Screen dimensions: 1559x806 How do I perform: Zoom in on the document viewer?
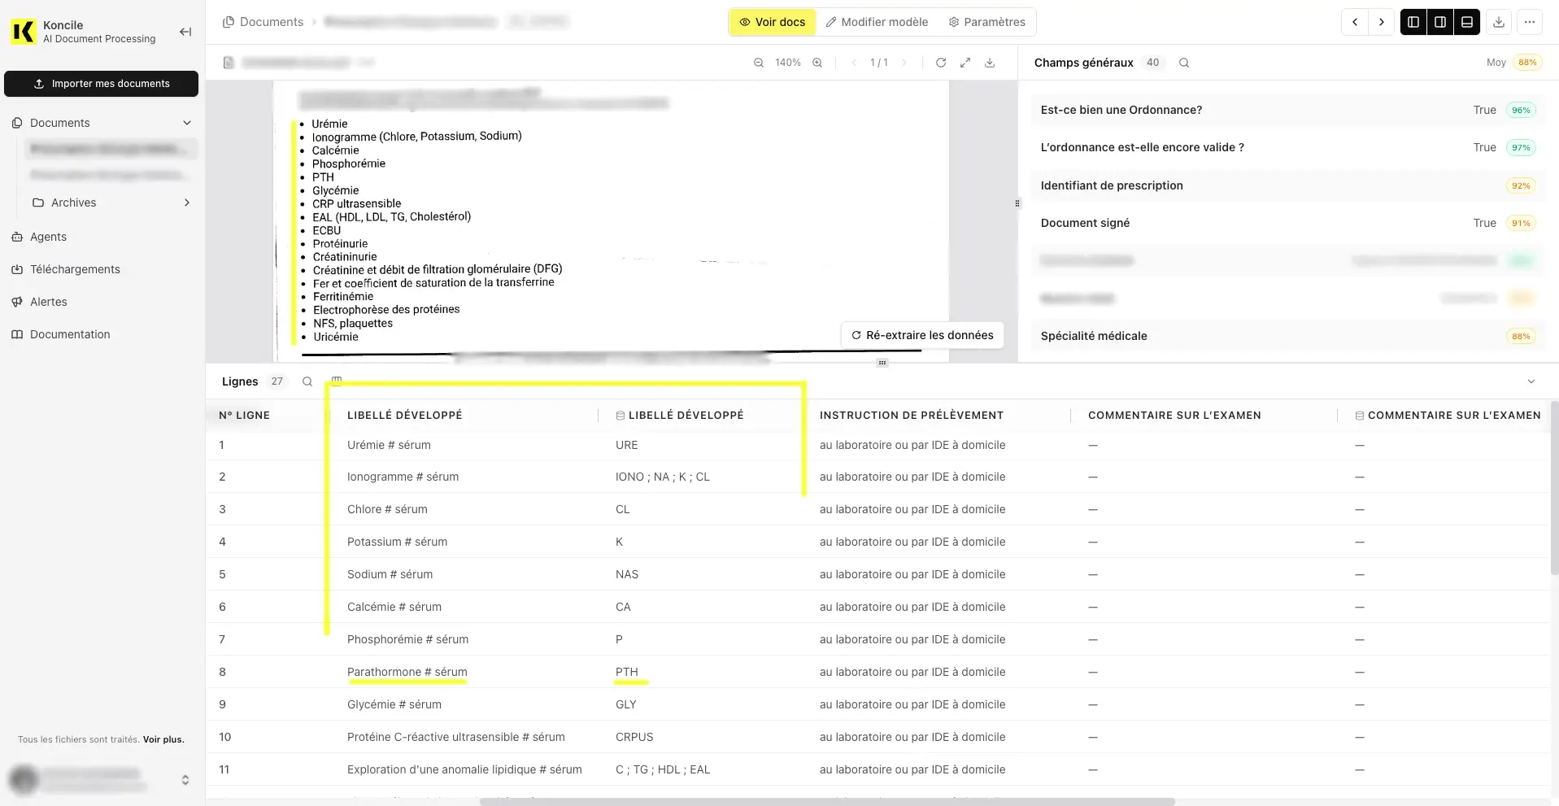tap(817, 63)
